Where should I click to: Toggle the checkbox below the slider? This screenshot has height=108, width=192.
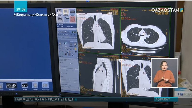pos(61,73)
